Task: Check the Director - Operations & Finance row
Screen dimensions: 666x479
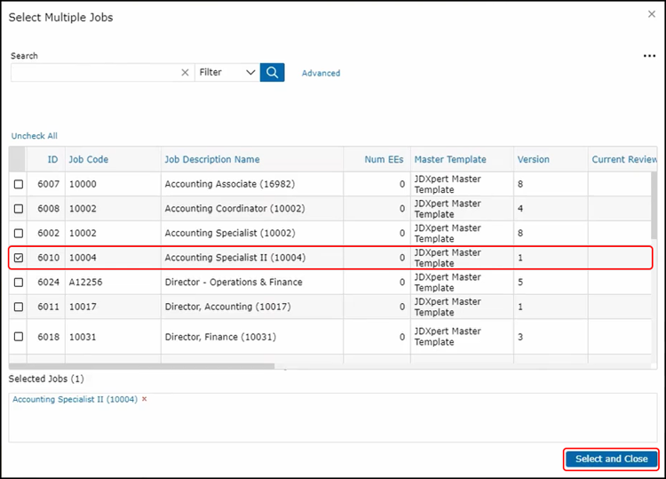Action: click(19, 283)
